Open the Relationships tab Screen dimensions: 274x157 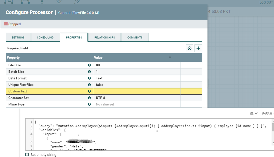[x=104, y=37]
